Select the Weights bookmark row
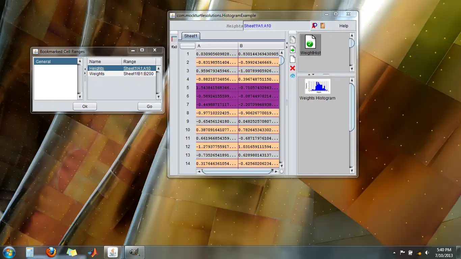Viewport: 461px width, 259px height. point(122,74)
